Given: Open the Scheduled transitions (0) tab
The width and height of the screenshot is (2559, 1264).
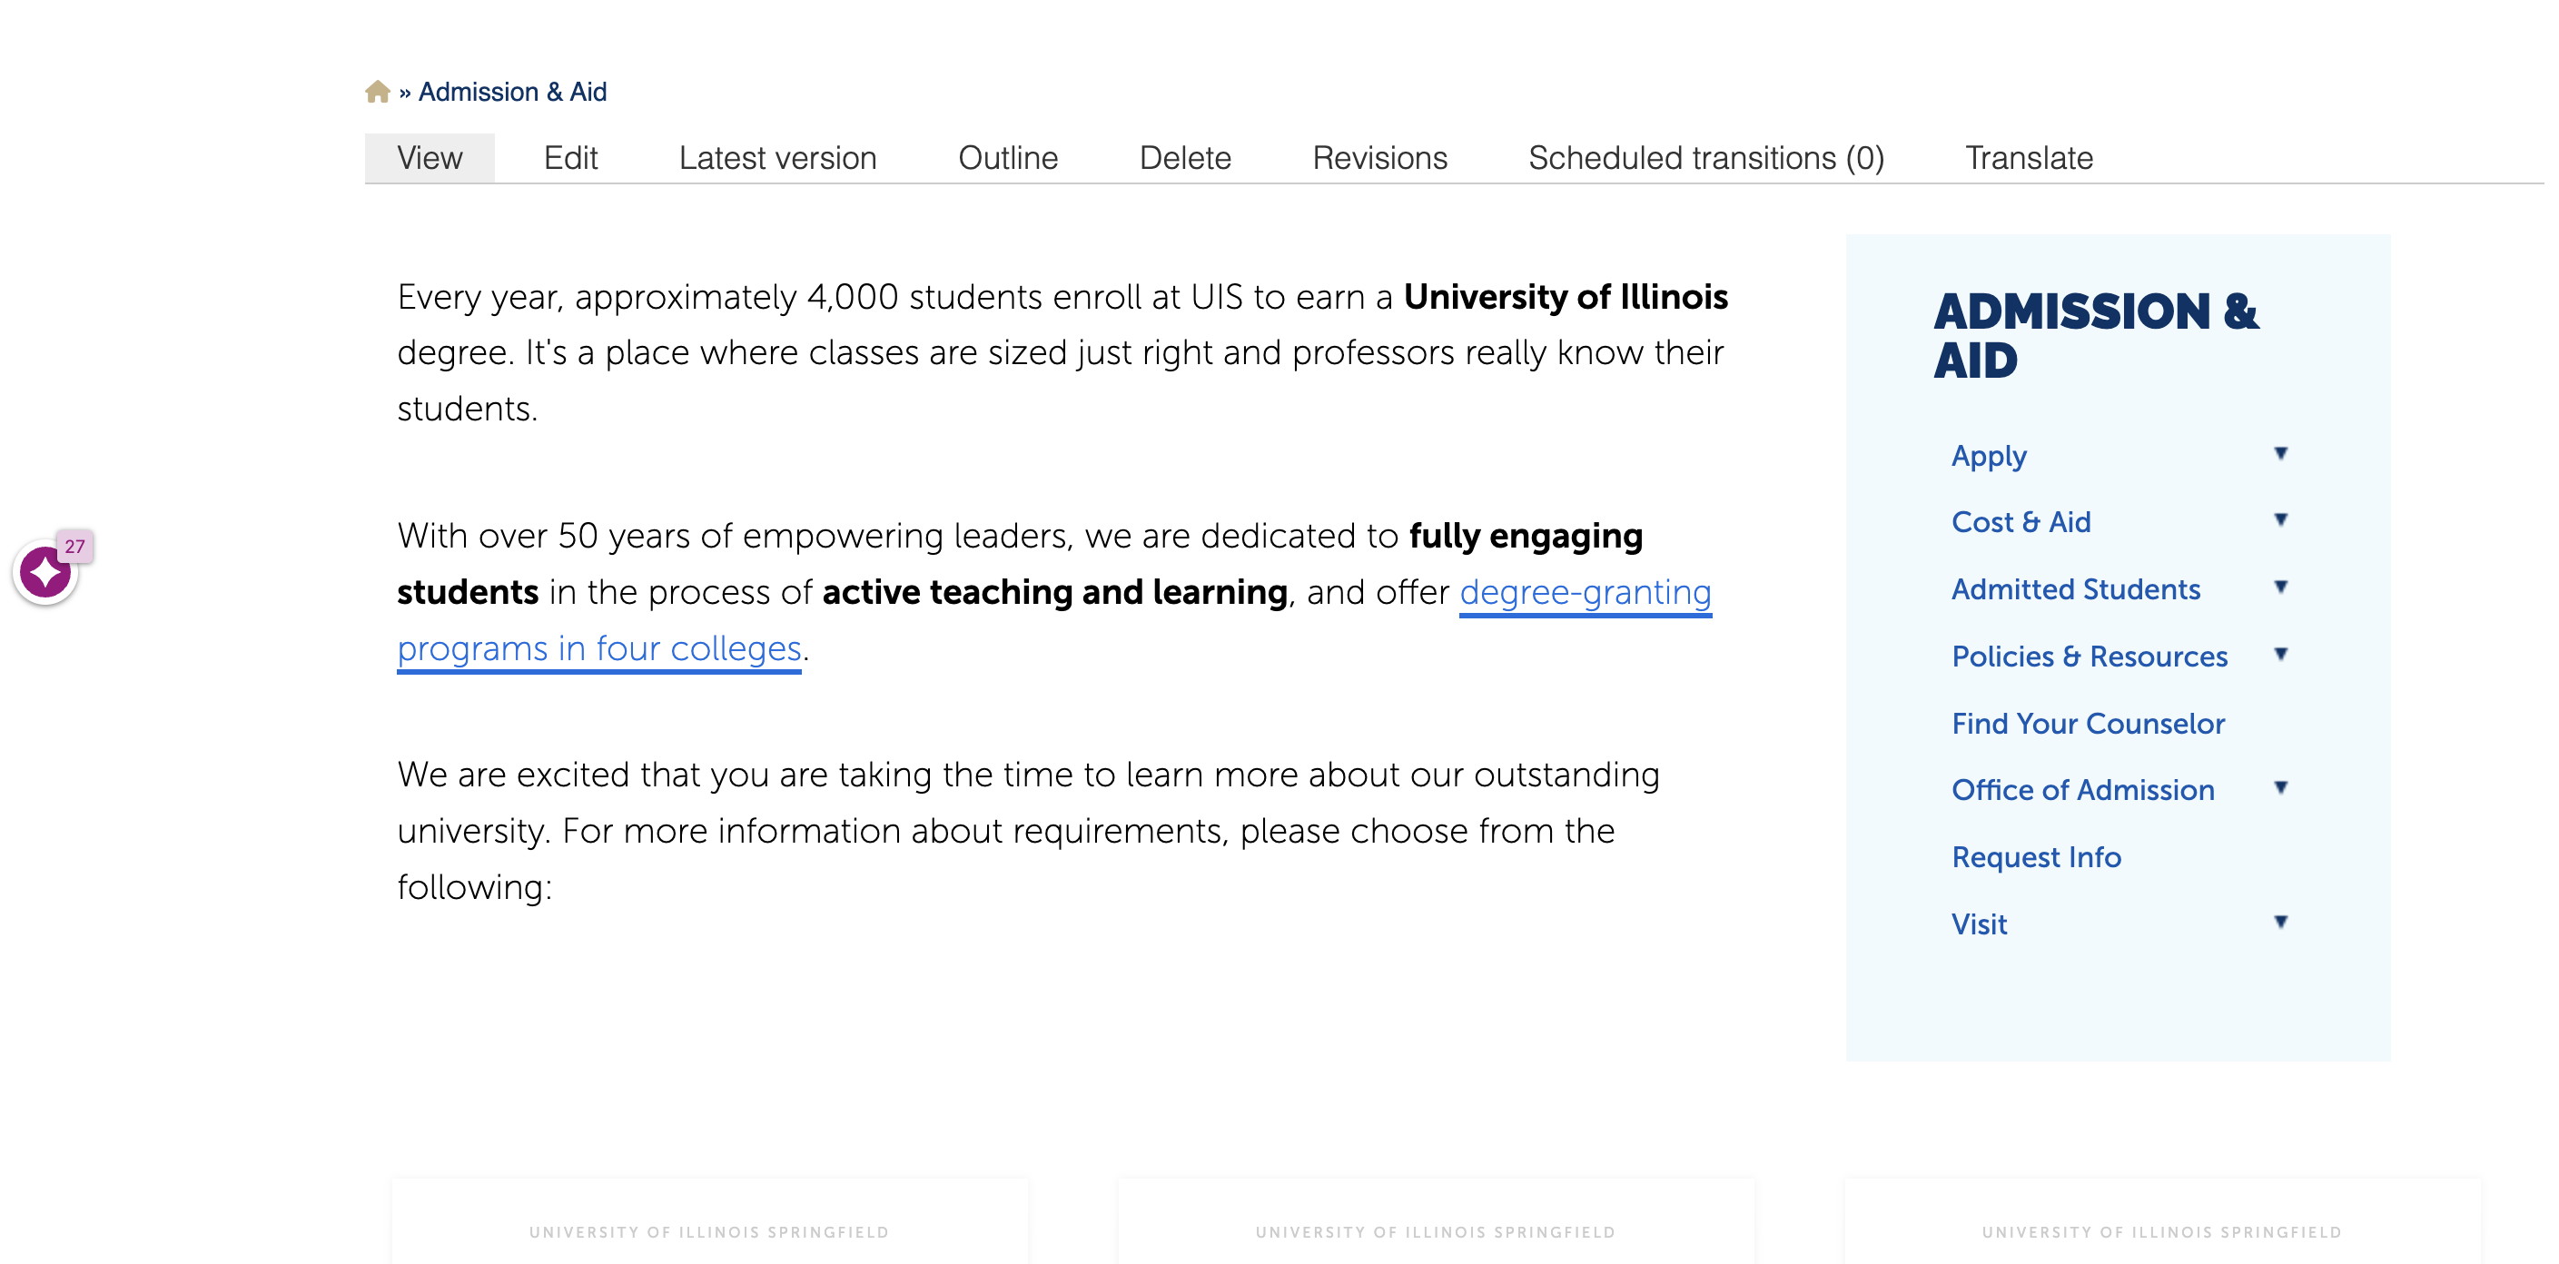Looking at the screenshot, I should 1704,158.
